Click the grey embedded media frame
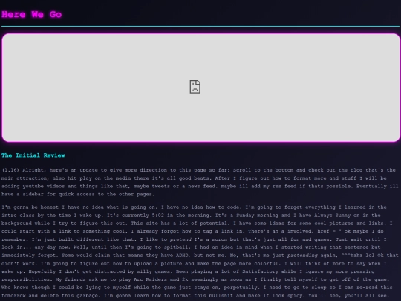401x301 pixels. pos(201,88)
